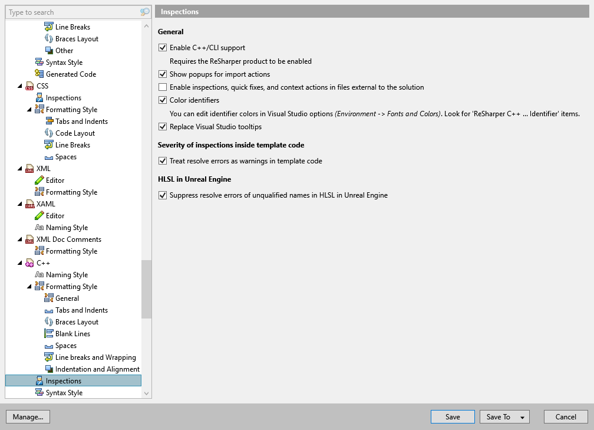Uncheck Enable C++/CLI support

(x=162, y=48)
